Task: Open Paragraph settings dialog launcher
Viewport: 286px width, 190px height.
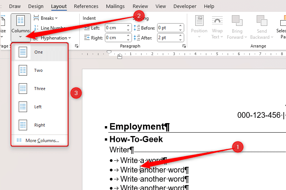Action: (x=184, y=46)
